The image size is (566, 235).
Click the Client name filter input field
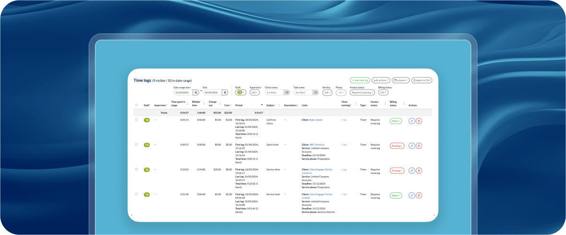coord(273,92)
